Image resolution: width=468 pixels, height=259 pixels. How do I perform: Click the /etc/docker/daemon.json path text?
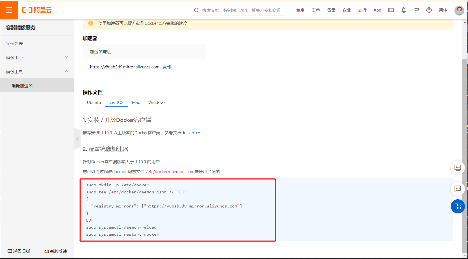[x=169, y=172]
